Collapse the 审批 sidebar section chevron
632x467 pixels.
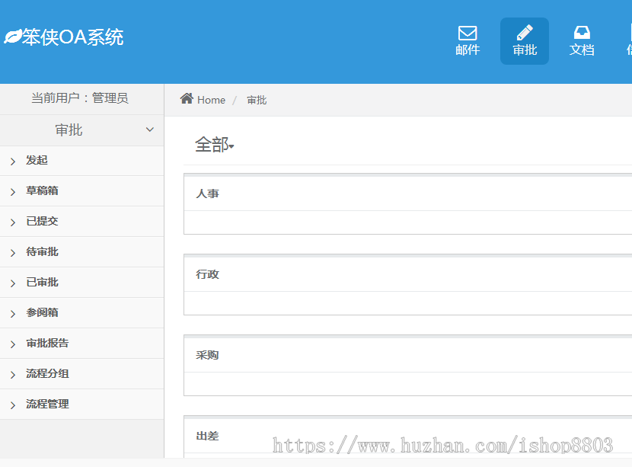(x=149, y=130)
